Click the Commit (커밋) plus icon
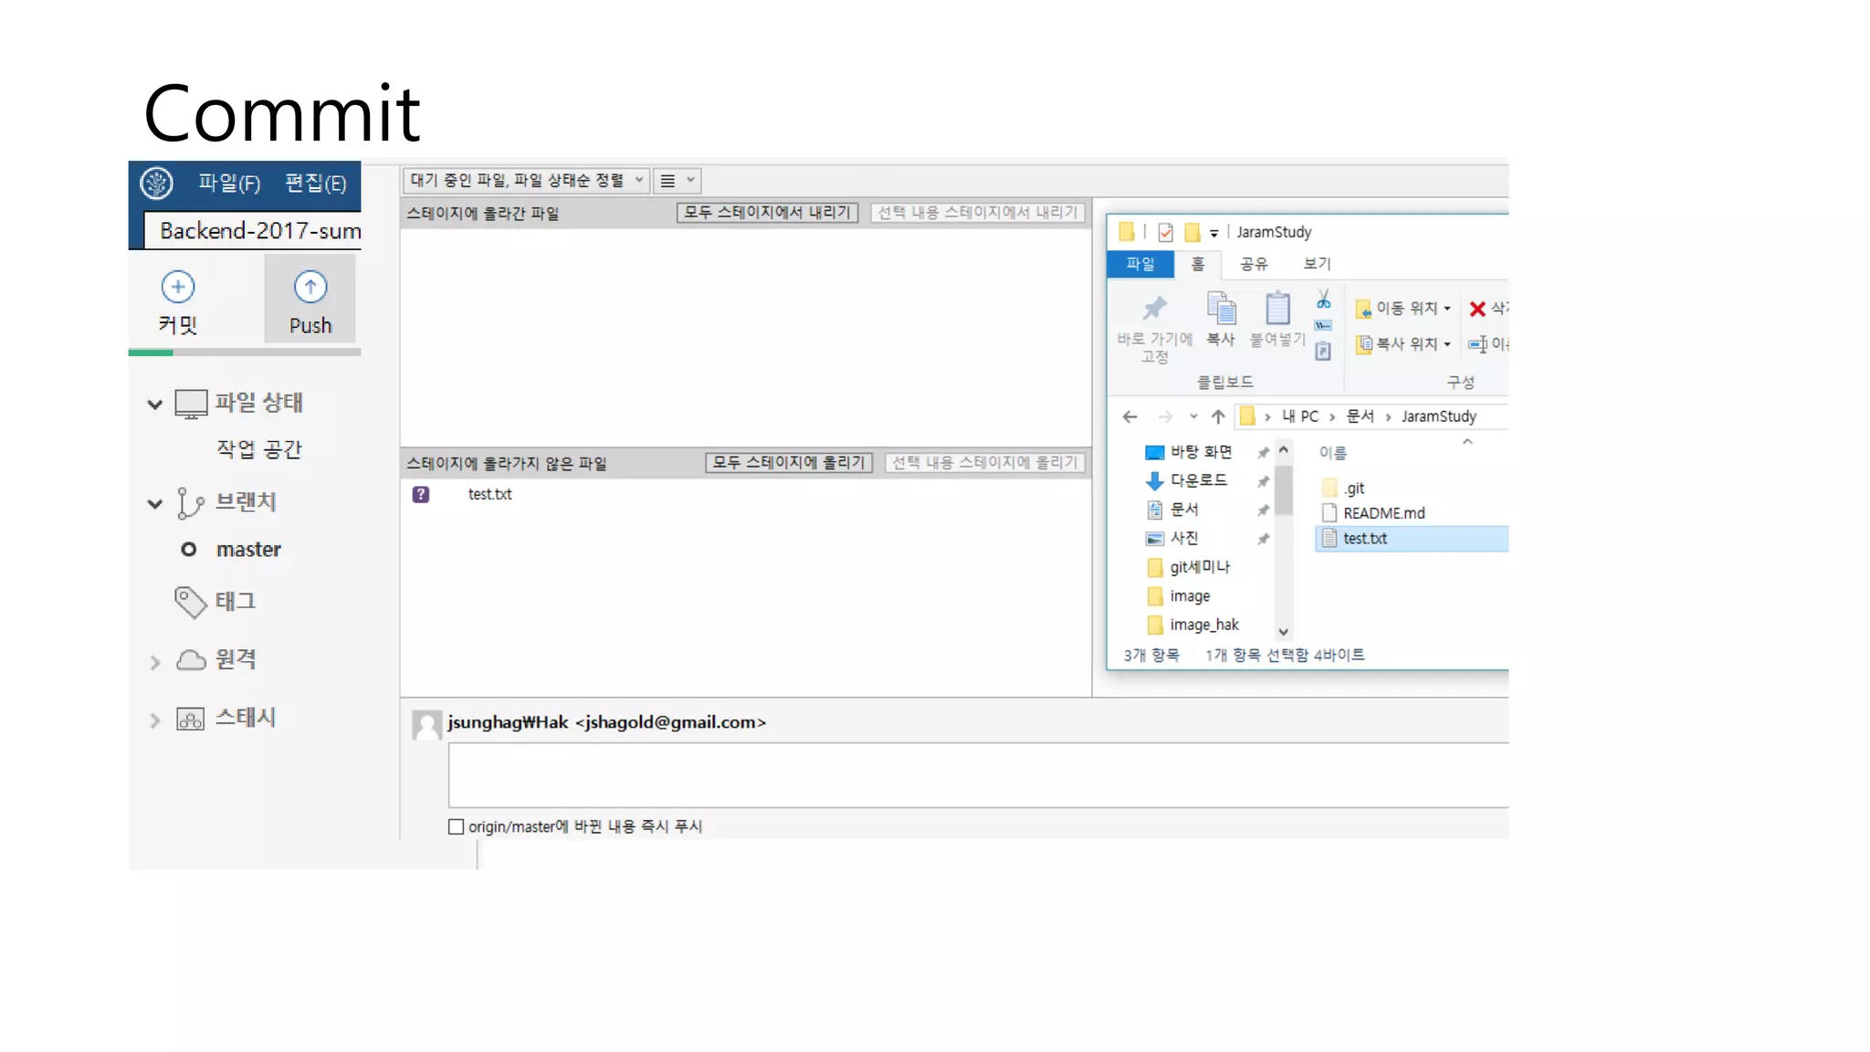 (x=178, y=288)
